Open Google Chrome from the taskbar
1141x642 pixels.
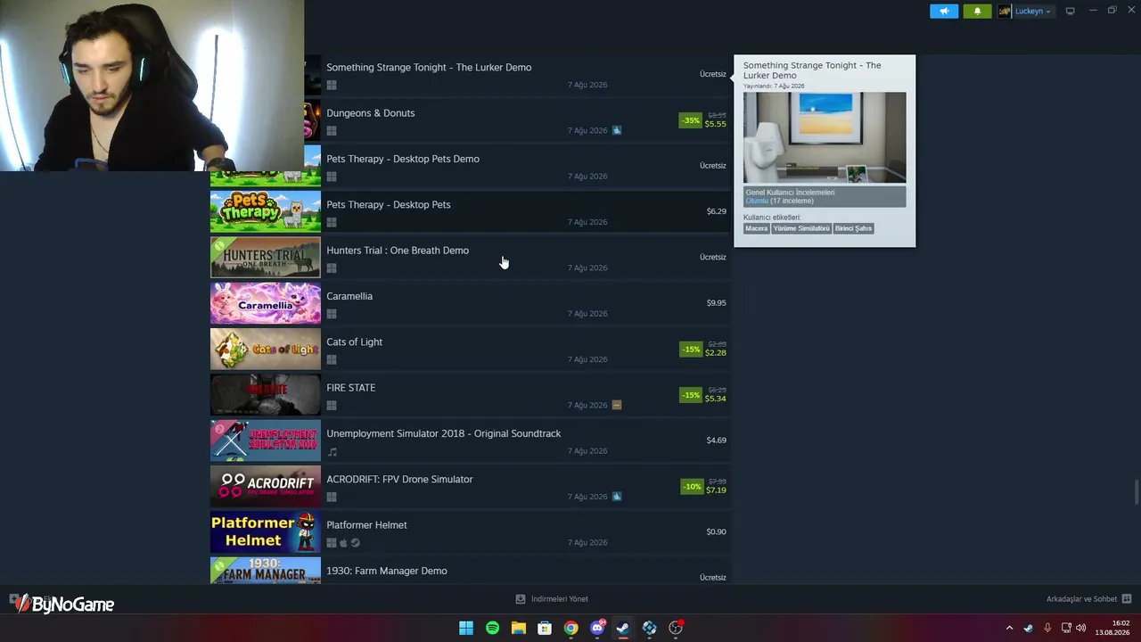[x=570, y=629]
